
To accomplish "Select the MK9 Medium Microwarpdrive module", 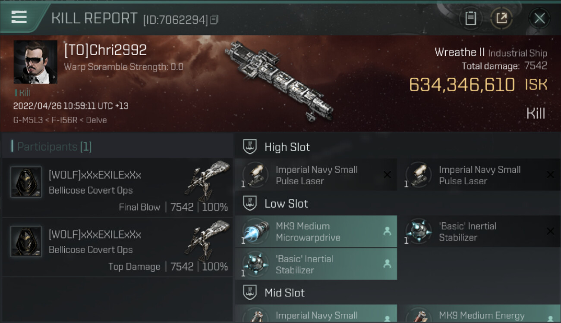I will click(316, 232).
